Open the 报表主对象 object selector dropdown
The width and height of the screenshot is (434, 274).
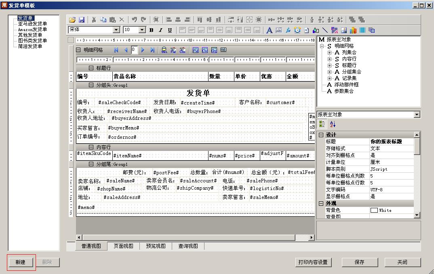(x=417, y=115)
